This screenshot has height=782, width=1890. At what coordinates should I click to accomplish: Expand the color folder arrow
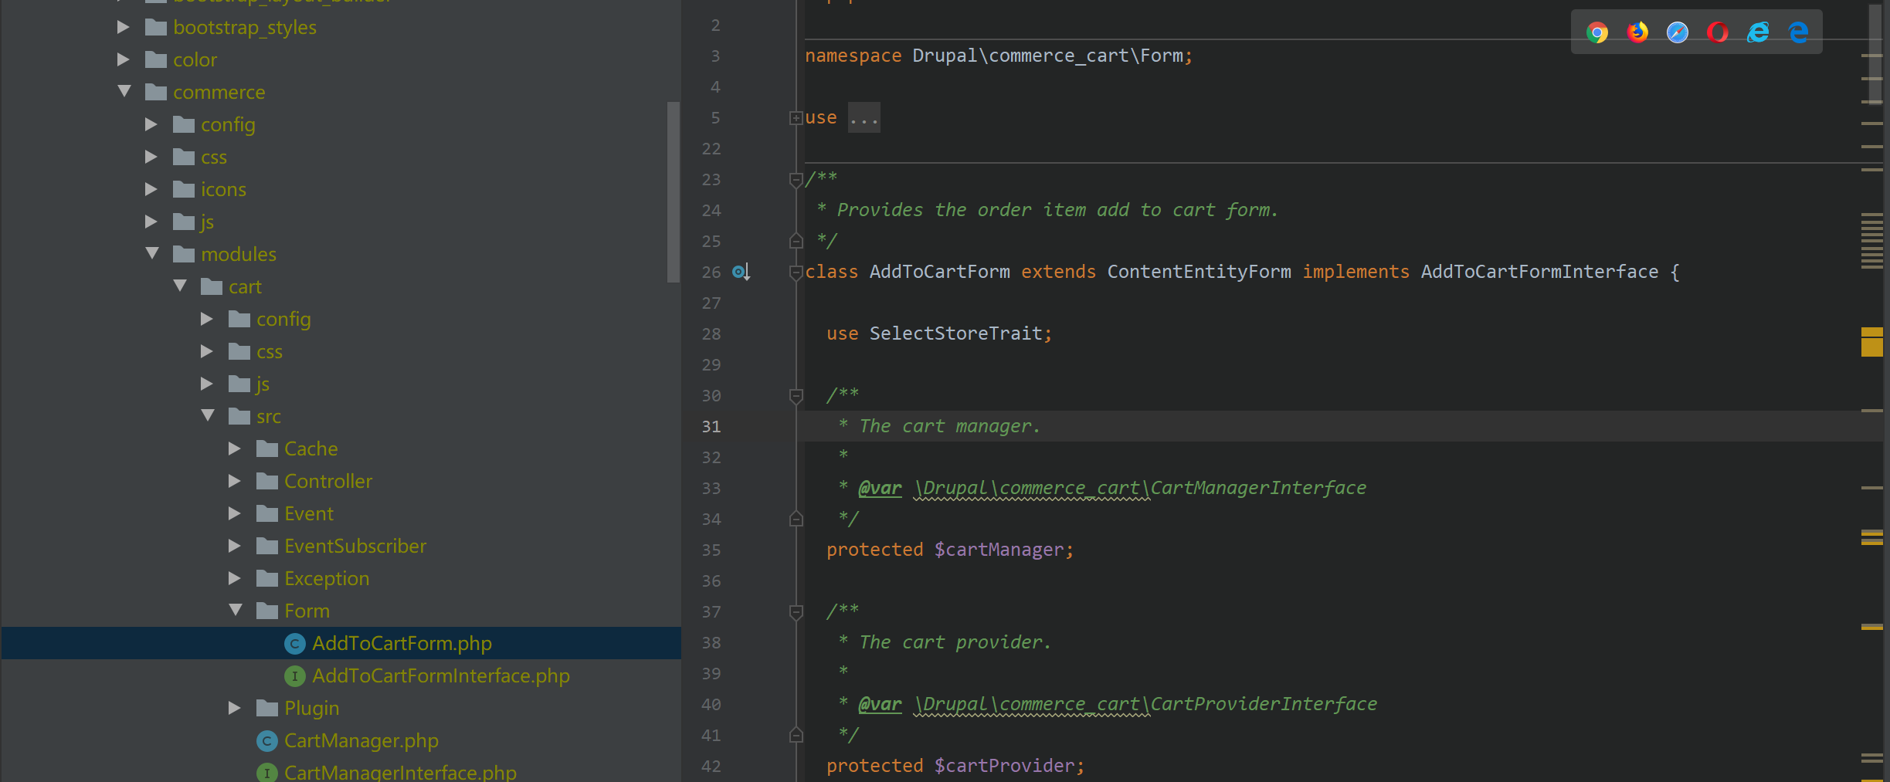(x=124, y=59)
